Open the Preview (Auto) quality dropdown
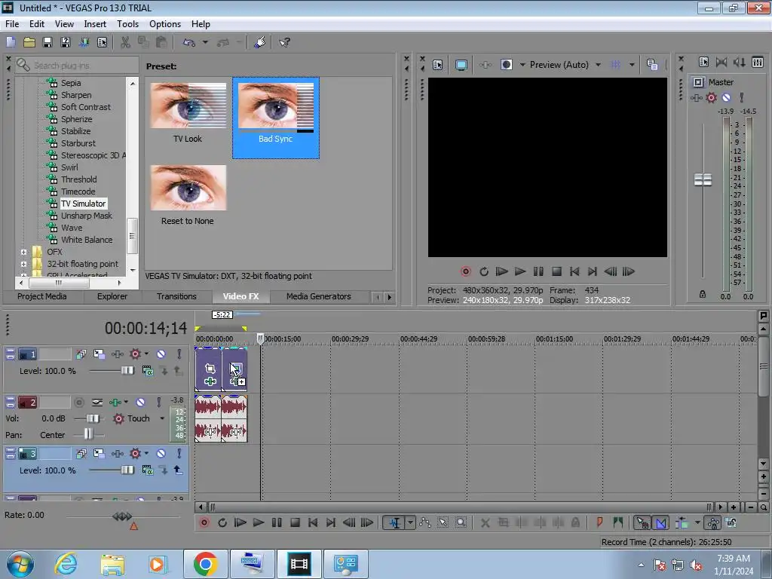The width and height of the screenshot is (772, 579). point(598,65)
